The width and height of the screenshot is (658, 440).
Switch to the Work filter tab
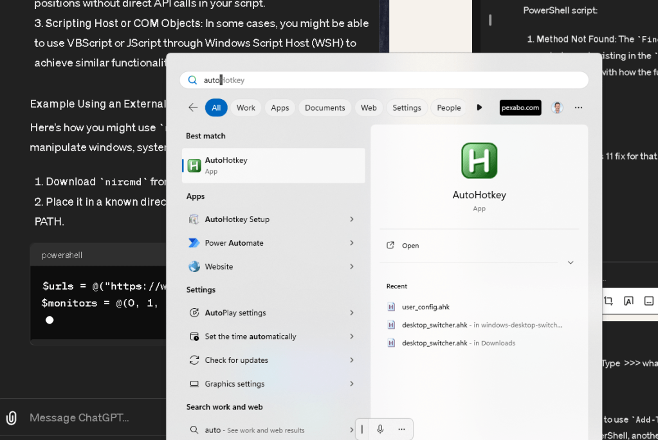click(246, 107)
